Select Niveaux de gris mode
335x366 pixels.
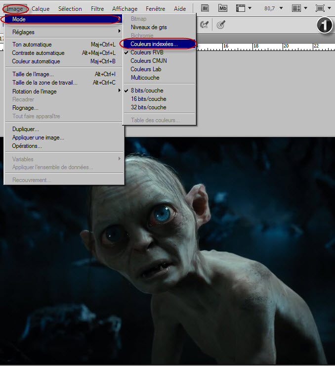pyautogui.click(x=149, y=27)
